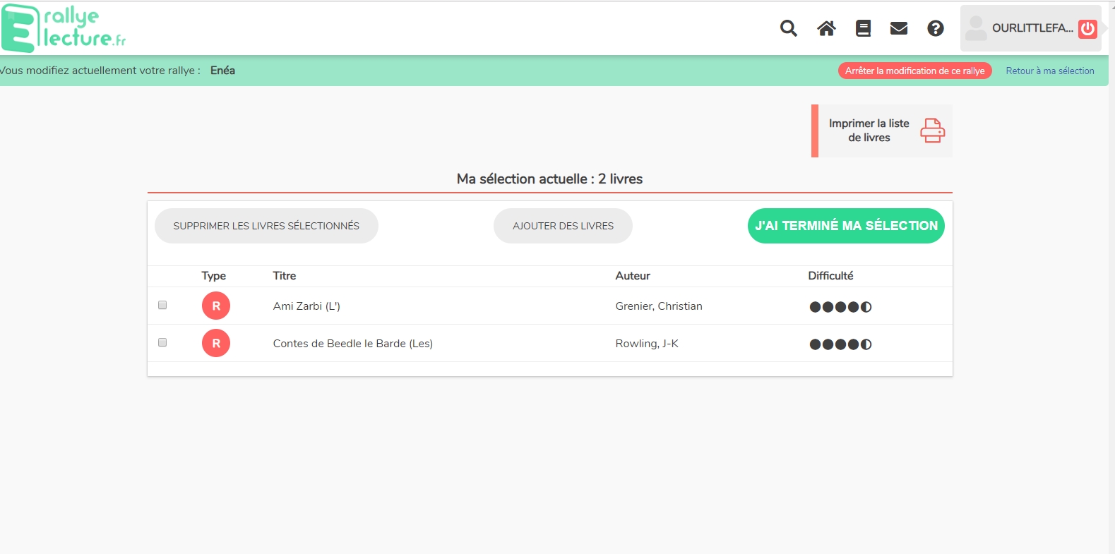Stop editing via Arrêter la modification button
1115x554 pixels.
click(914, 71)
